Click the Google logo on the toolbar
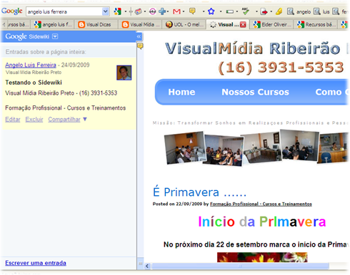350x275 pixels. (11, 11)
